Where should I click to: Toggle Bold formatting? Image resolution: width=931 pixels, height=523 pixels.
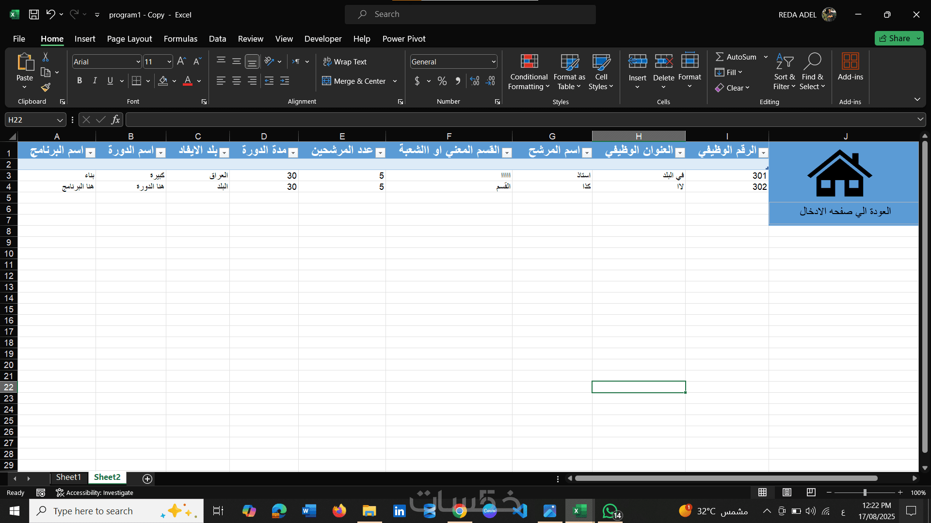click(80, 81)
